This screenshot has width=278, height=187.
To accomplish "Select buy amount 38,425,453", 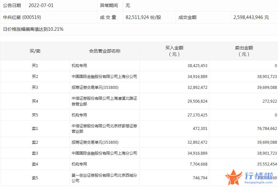I will tap(197, 66).
